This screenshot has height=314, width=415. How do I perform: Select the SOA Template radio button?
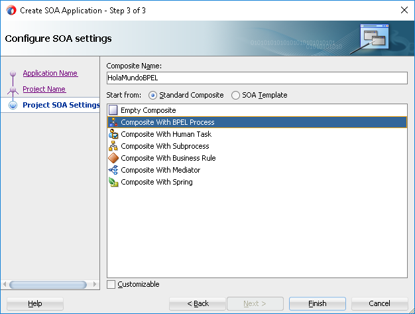point(235,95)
